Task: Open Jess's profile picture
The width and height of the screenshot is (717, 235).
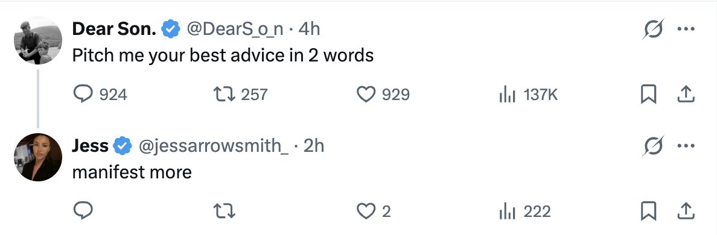Action: click(38, 157)
